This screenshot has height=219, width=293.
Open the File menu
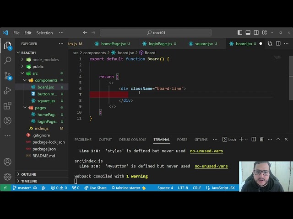coord(16,33)
